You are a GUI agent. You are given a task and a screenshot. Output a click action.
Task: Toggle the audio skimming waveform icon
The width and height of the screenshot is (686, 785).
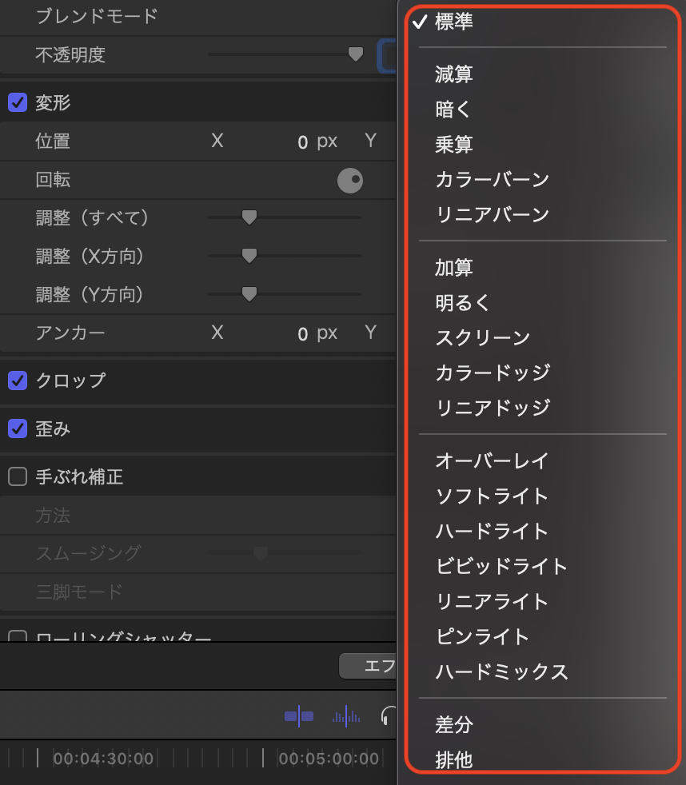point(346,716)
